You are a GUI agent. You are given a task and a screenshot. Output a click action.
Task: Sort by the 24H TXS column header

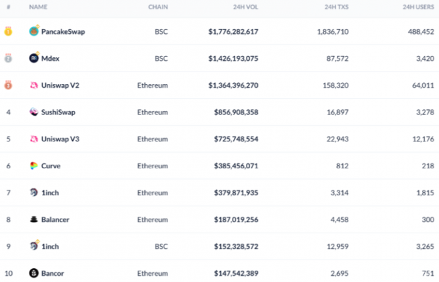[x=337, y=8]
